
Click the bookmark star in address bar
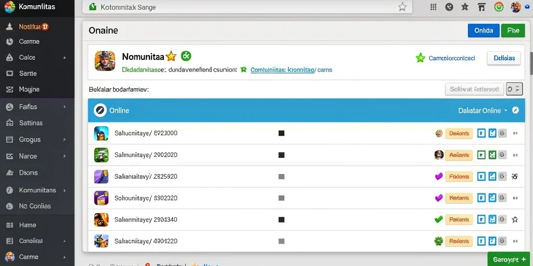(402, 7)
